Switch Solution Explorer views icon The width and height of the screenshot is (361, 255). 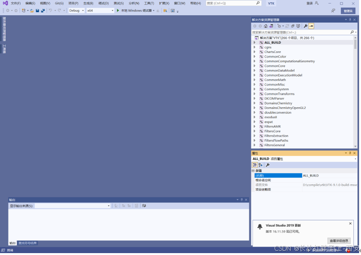[x=271, y=26]
